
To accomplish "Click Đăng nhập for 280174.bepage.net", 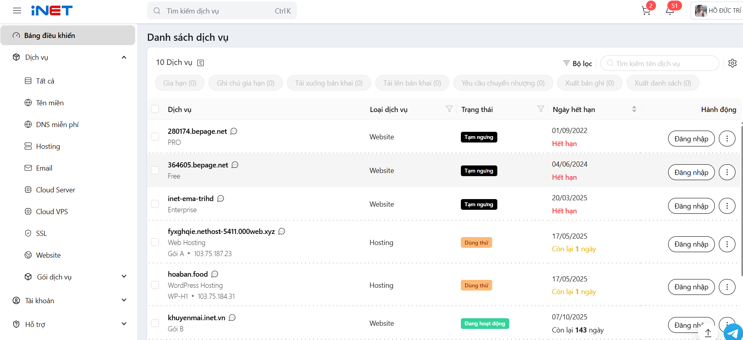I will click(x=691, y=139).
